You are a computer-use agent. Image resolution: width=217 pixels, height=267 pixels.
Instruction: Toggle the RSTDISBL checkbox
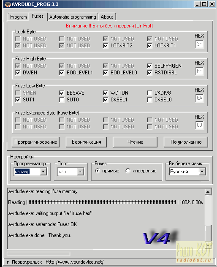[x=149, y=73]
